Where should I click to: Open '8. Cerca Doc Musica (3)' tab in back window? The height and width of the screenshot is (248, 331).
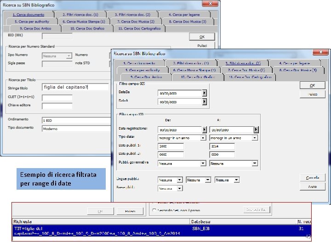188,22
